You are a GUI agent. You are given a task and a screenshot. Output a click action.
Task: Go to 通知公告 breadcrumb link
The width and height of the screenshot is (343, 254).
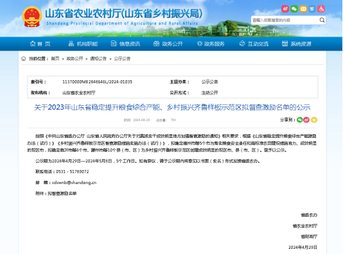[x=98, y=58]
